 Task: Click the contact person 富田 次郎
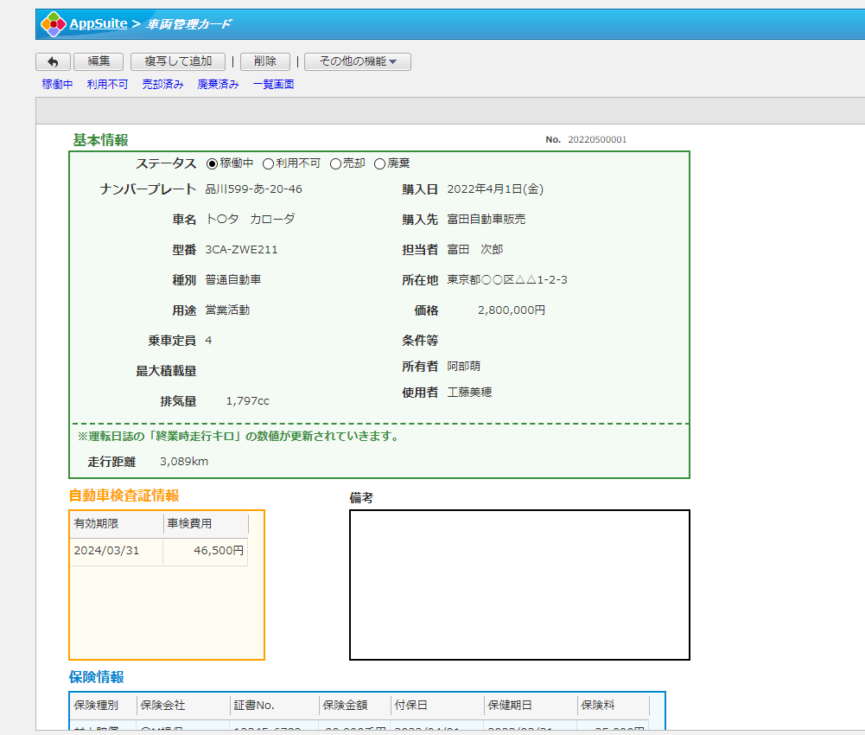click(x=475, y=250)
